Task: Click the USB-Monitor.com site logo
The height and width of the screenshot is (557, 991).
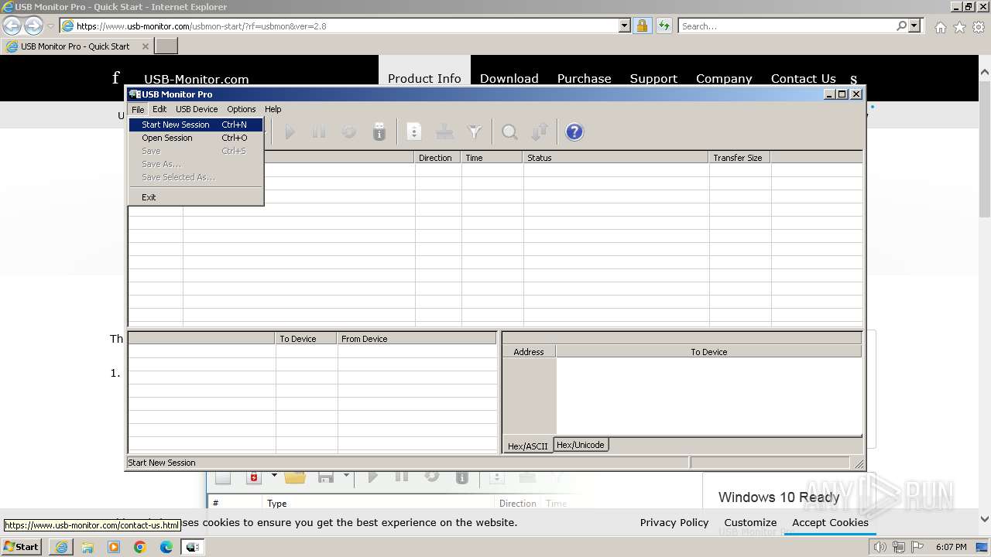Action: click(x=196, y=79)
